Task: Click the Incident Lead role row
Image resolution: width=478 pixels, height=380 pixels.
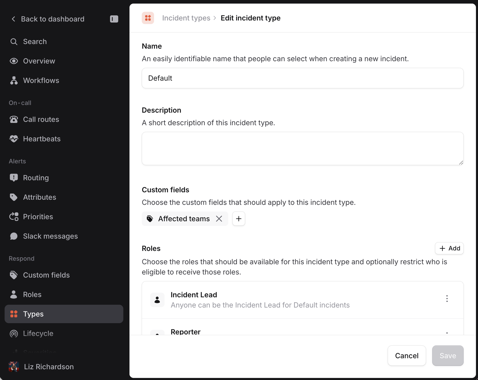Action: [303, 300]
